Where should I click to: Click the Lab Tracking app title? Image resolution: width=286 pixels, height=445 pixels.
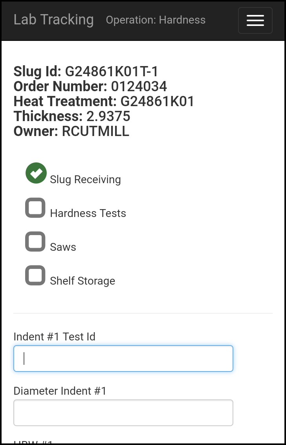53,20
